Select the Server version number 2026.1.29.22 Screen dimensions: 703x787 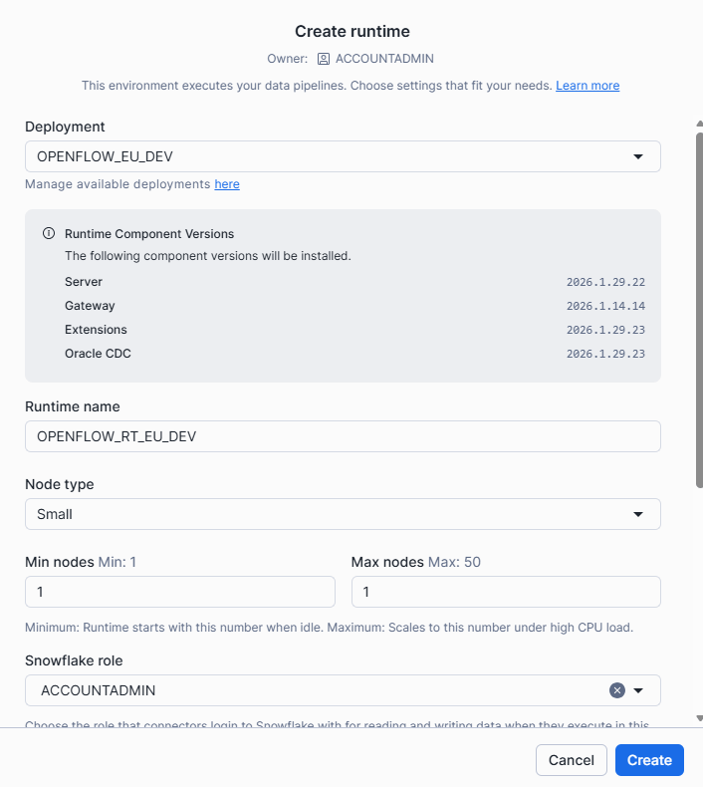pos(605,282)
